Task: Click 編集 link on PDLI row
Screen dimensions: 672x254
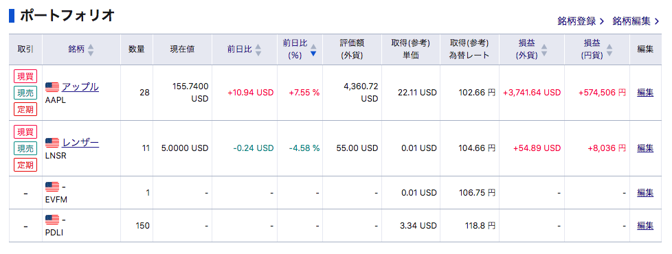Action: [x=645, y=226]
